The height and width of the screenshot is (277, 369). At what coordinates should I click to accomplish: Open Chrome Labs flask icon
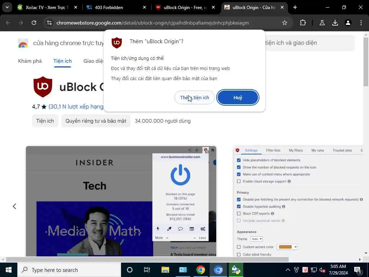click(x=322, y=23)
